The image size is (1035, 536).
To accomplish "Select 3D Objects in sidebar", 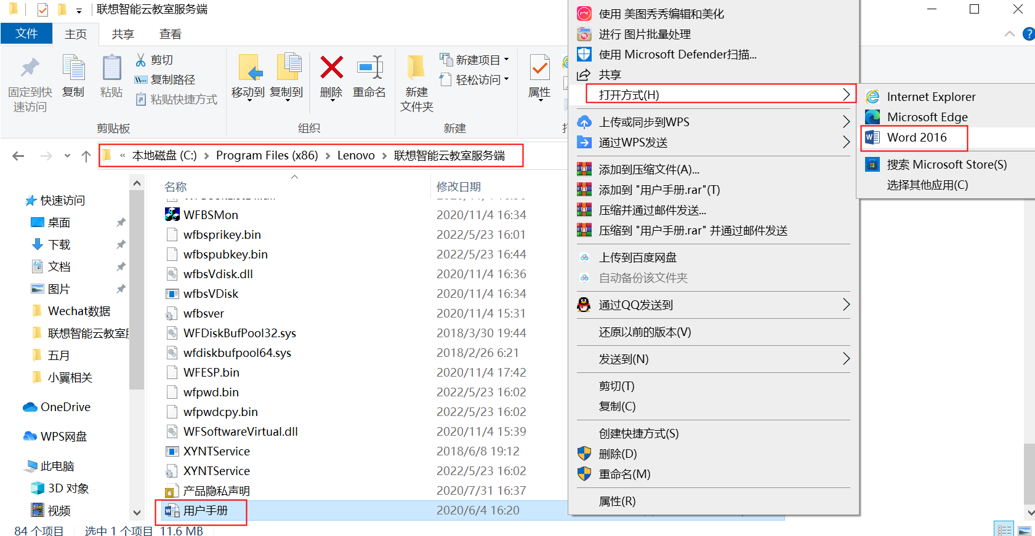I will point(68,488).
